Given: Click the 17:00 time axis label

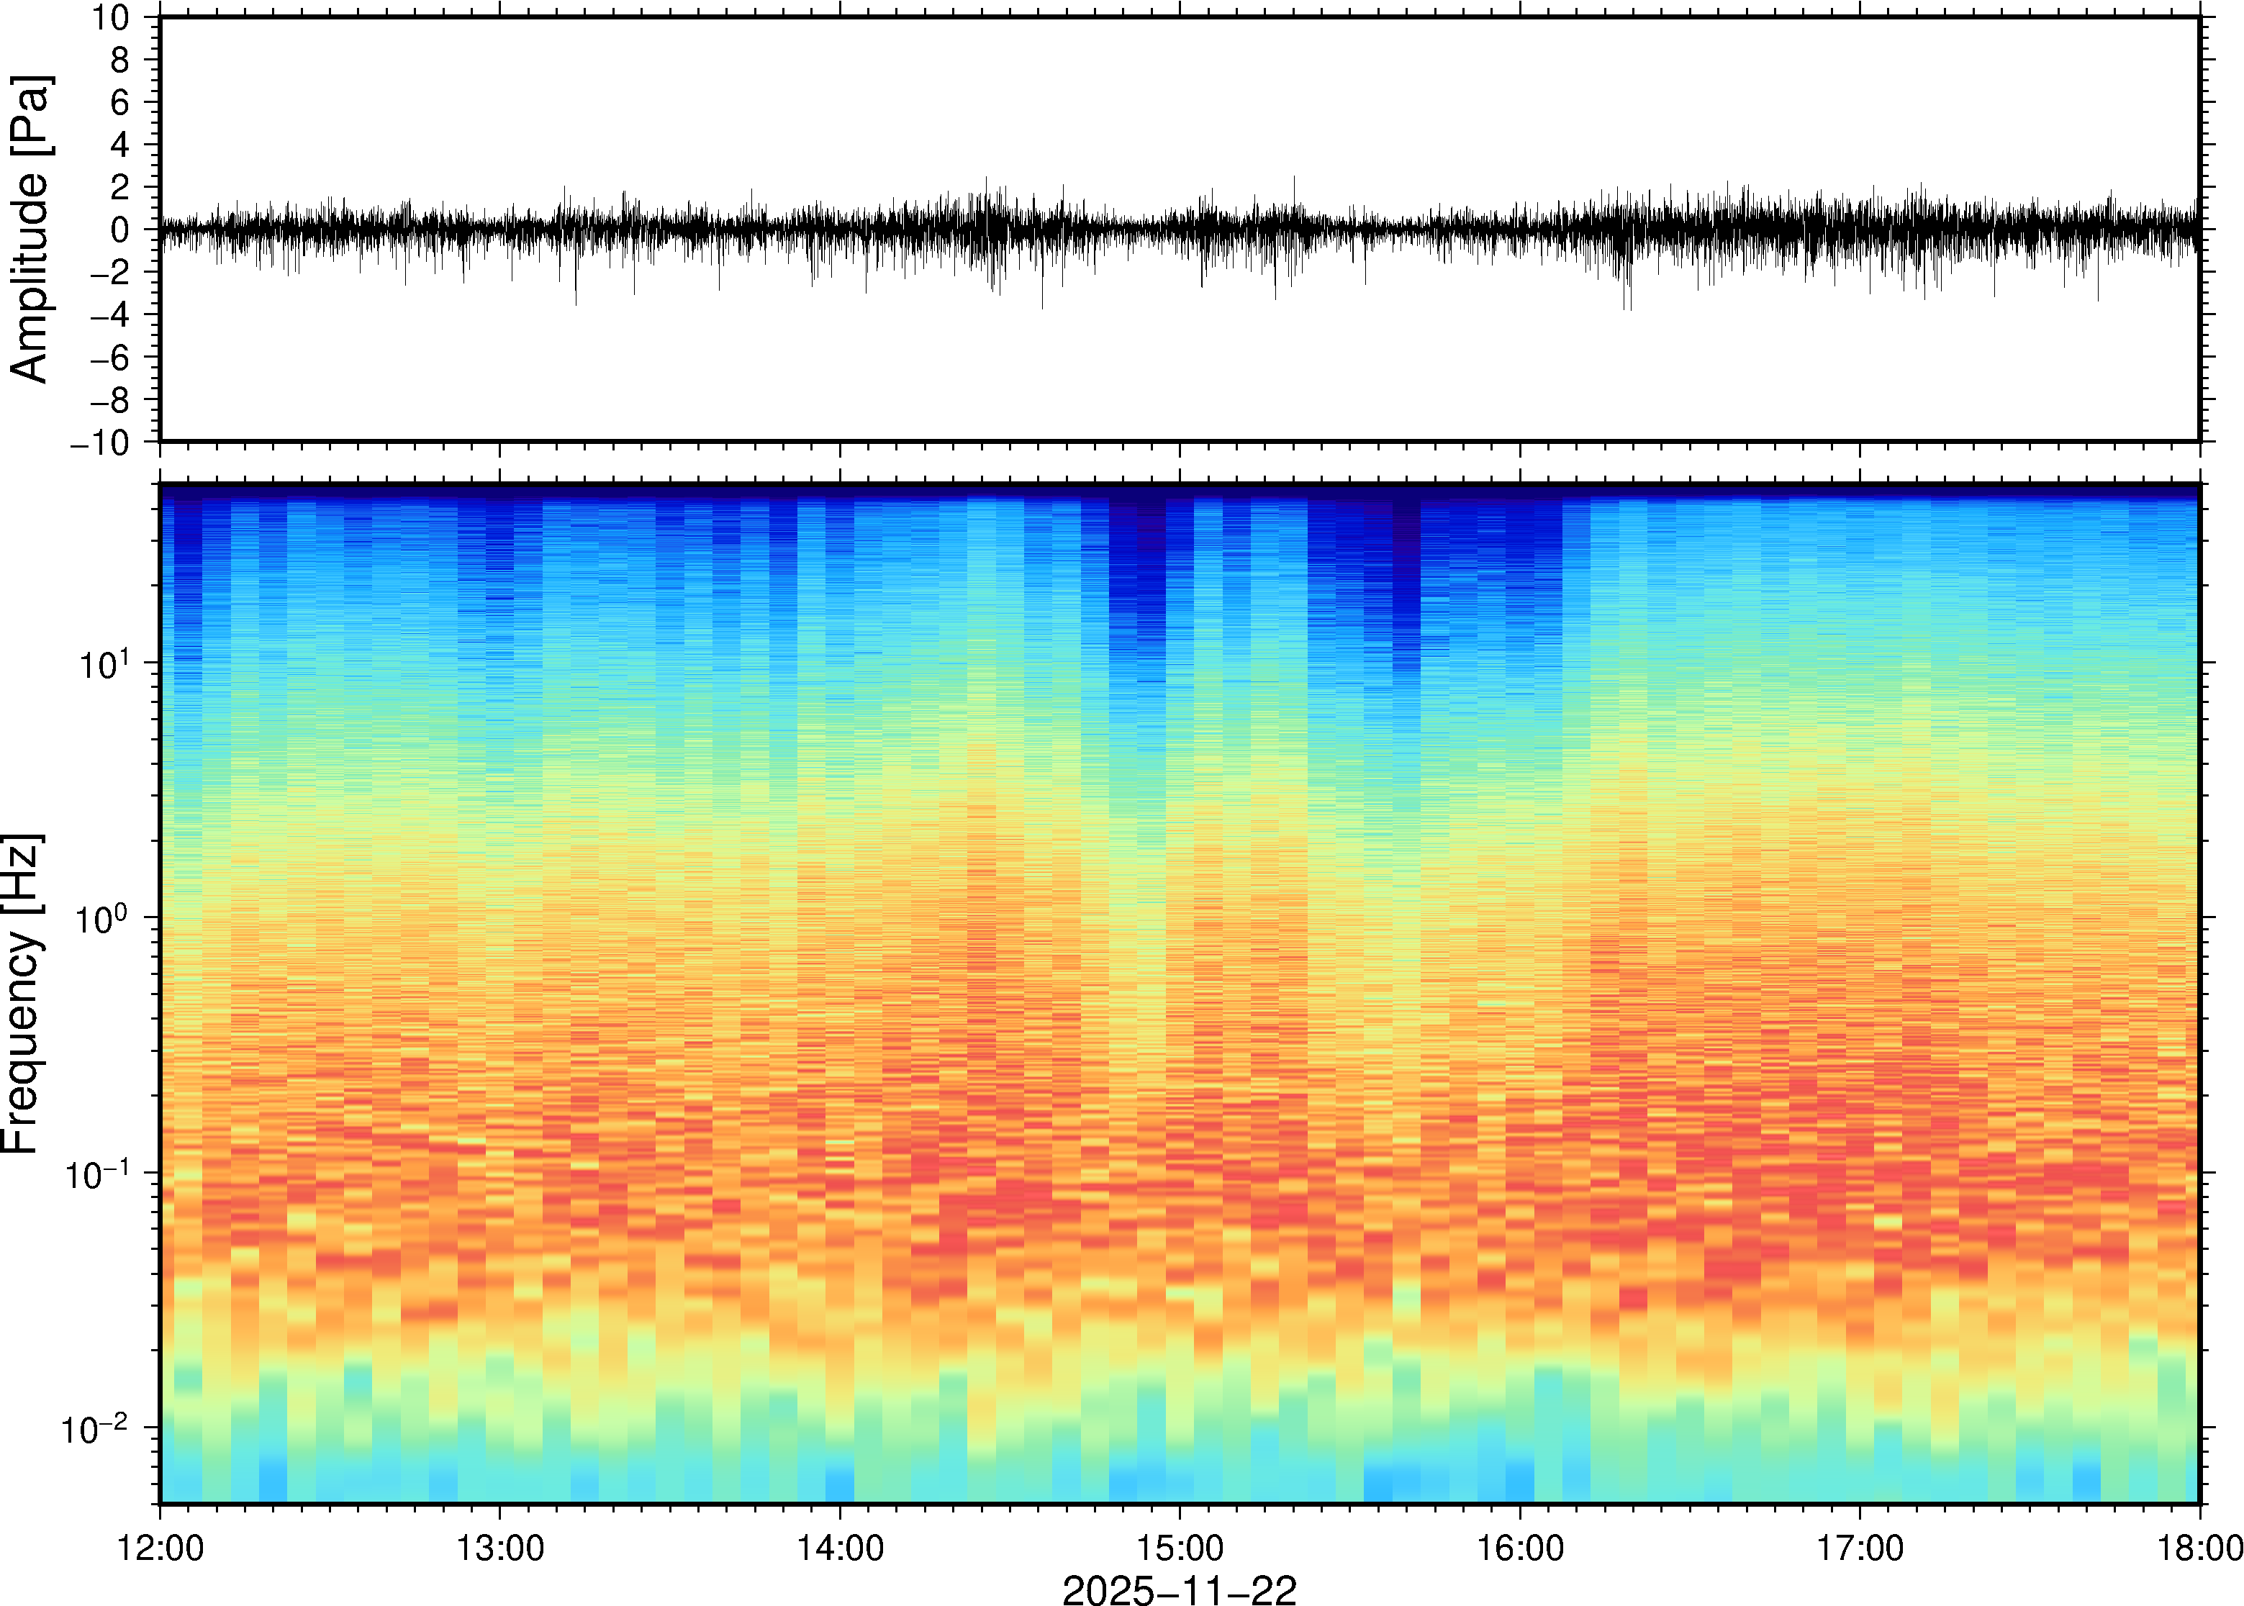Looking at the screenshot, I should tap(1859, 1548).
